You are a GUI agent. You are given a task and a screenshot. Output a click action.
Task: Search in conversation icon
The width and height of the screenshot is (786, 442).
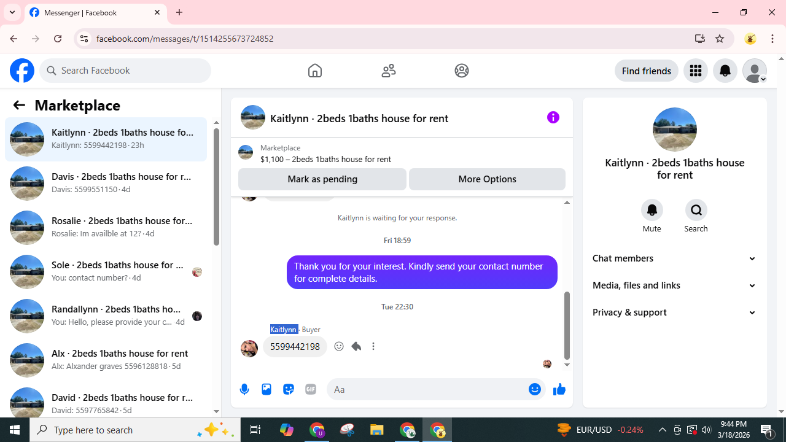pos(696,210)
